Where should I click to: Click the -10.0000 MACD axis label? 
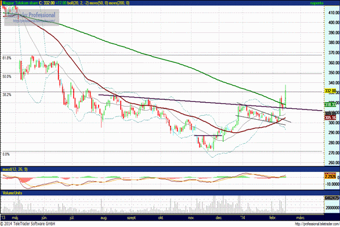(x=333, y=184)
